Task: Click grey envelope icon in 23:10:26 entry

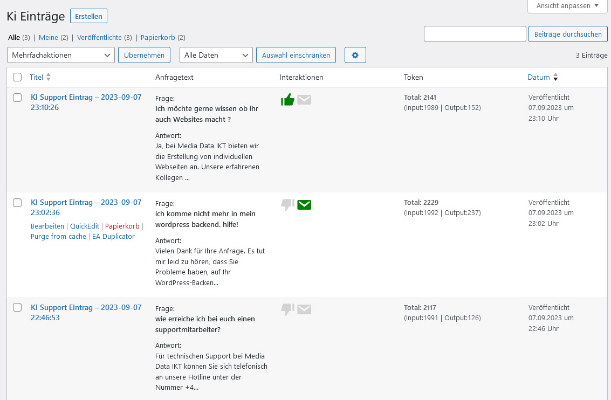Action: (304, 100)
